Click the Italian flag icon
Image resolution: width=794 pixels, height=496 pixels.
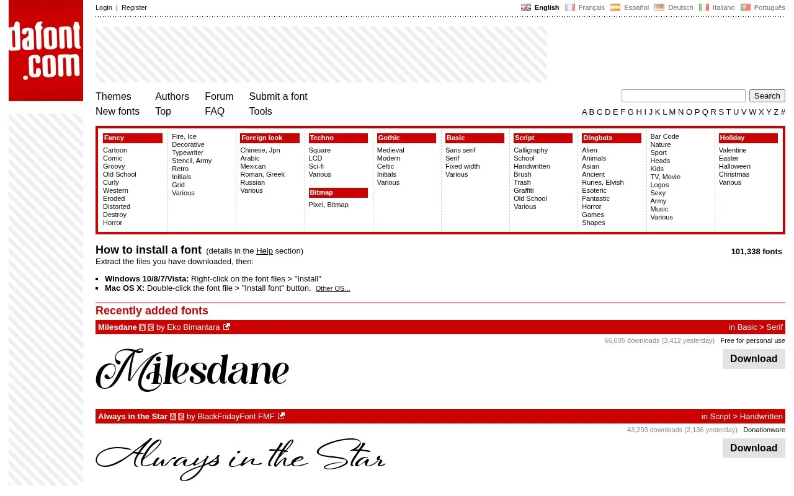(x=704, y=7)
